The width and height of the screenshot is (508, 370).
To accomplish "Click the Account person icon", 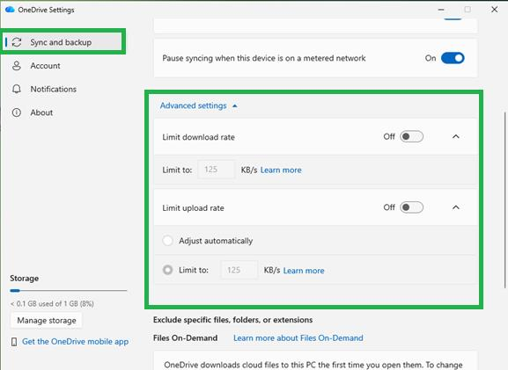I will [x=17, y=66].
